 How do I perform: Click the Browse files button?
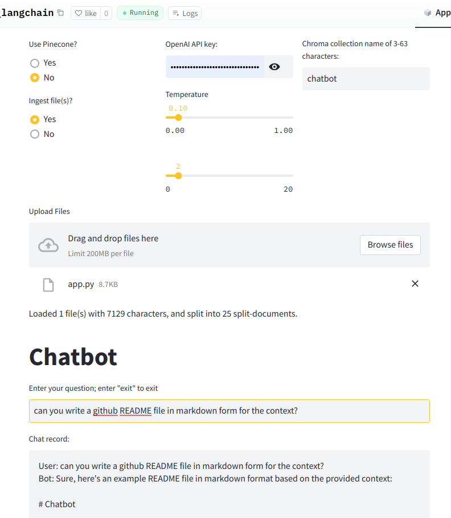[x=390, y=245]
